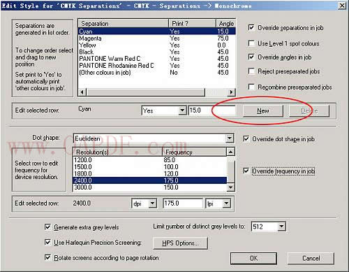Select the 1800.0 resolution row
Screen dimensions: 349x272
coord(150,173)
